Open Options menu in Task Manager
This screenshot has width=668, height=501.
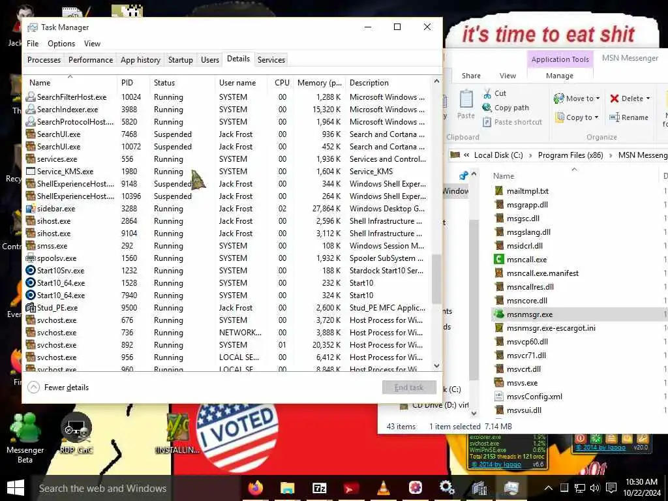point(61,44)
